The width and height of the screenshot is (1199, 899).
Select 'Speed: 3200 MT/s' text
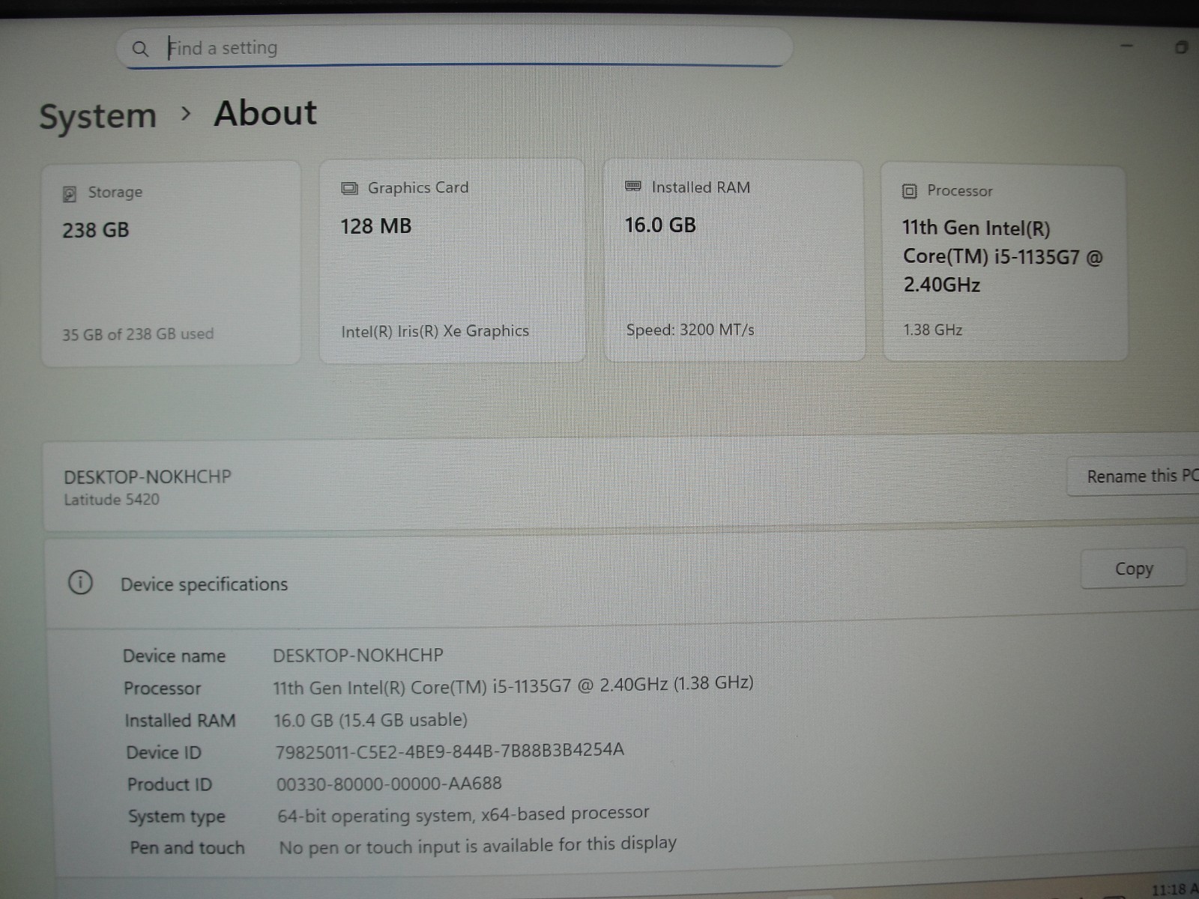690,330
